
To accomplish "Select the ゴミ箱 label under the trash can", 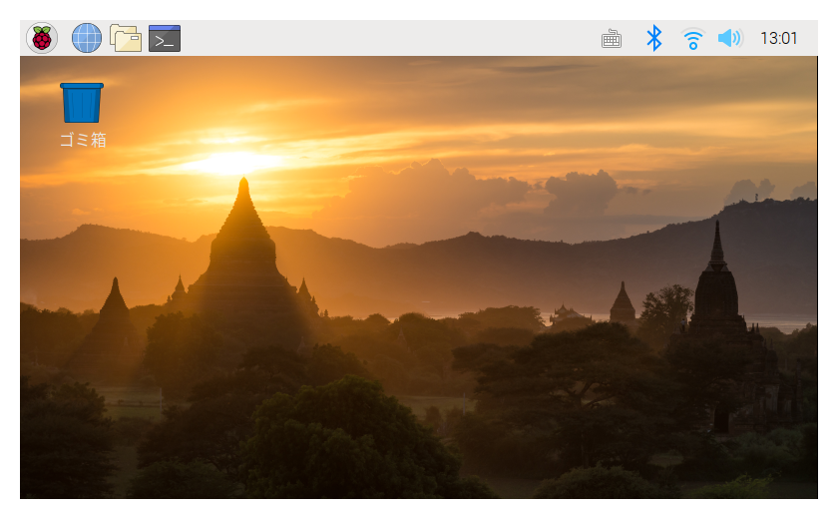I will pos(83,140).
